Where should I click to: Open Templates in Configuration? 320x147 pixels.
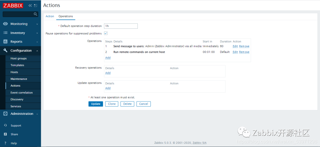click(x=17, y=65)
